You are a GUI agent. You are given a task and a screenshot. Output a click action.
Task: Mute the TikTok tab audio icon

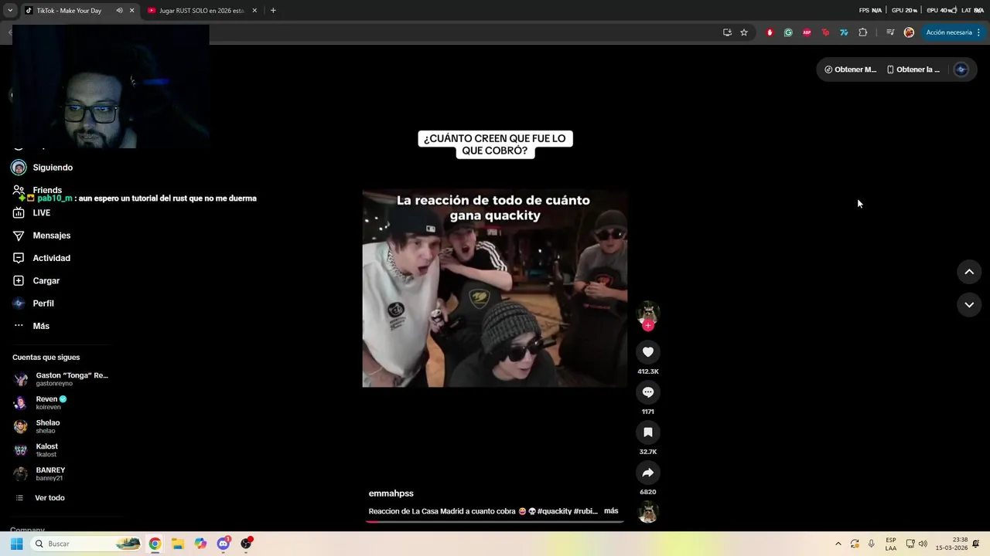pyautogui.click(x=119, y=11)
